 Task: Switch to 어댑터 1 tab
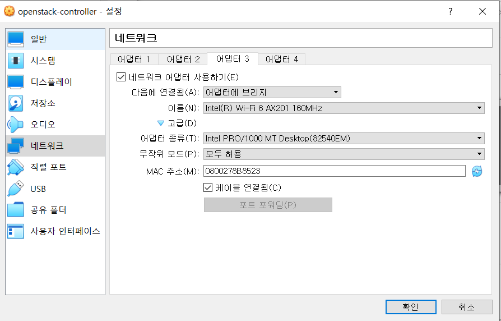coord(134,59)
